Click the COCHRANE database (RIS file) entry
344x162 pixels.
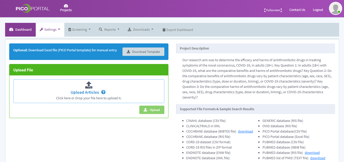pyautogui.click(x=208, y=137)
